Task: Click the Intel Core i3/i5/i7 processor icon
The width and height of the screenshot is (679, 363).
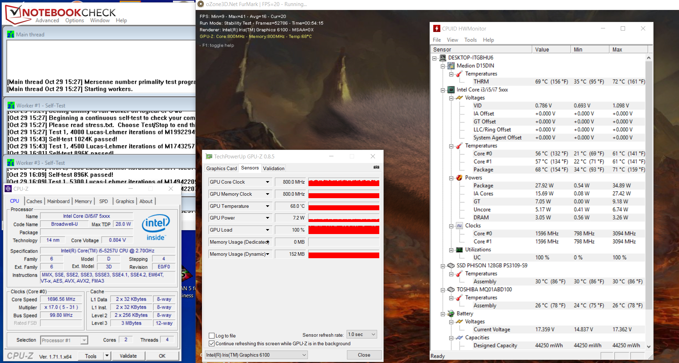Action: tap(451, 90)
